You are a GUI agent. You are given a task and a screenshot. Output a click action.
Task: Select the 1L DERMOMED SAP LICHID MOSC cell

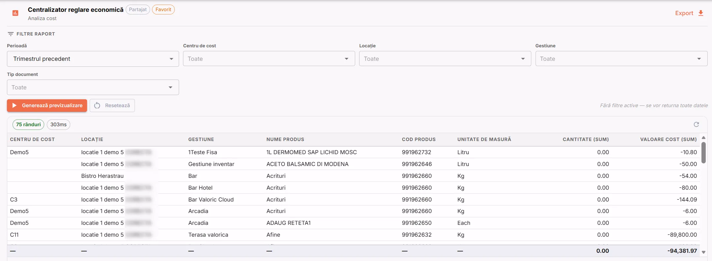[312, 152]
